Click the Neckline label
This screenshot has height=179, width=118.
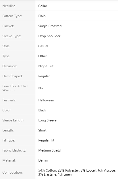pos(9,6)
